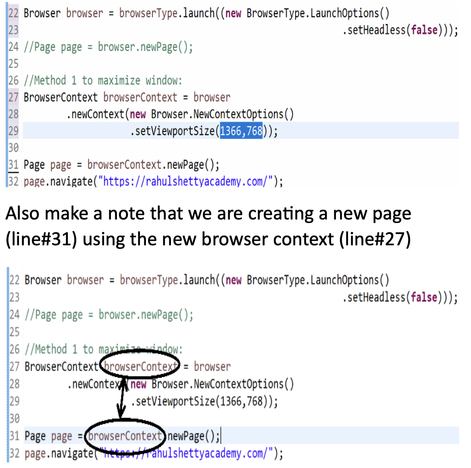471x468 pixels.
Task: Click page.navigate on line 32 of the top snippet
Action: pyautogui.click(x=58, y=182)
